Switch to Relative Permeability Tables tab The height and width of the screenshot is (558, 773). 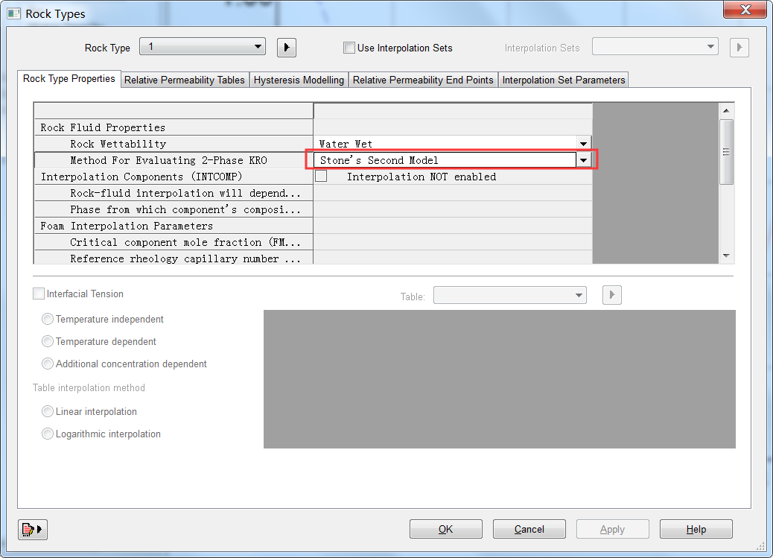(184, 80)
